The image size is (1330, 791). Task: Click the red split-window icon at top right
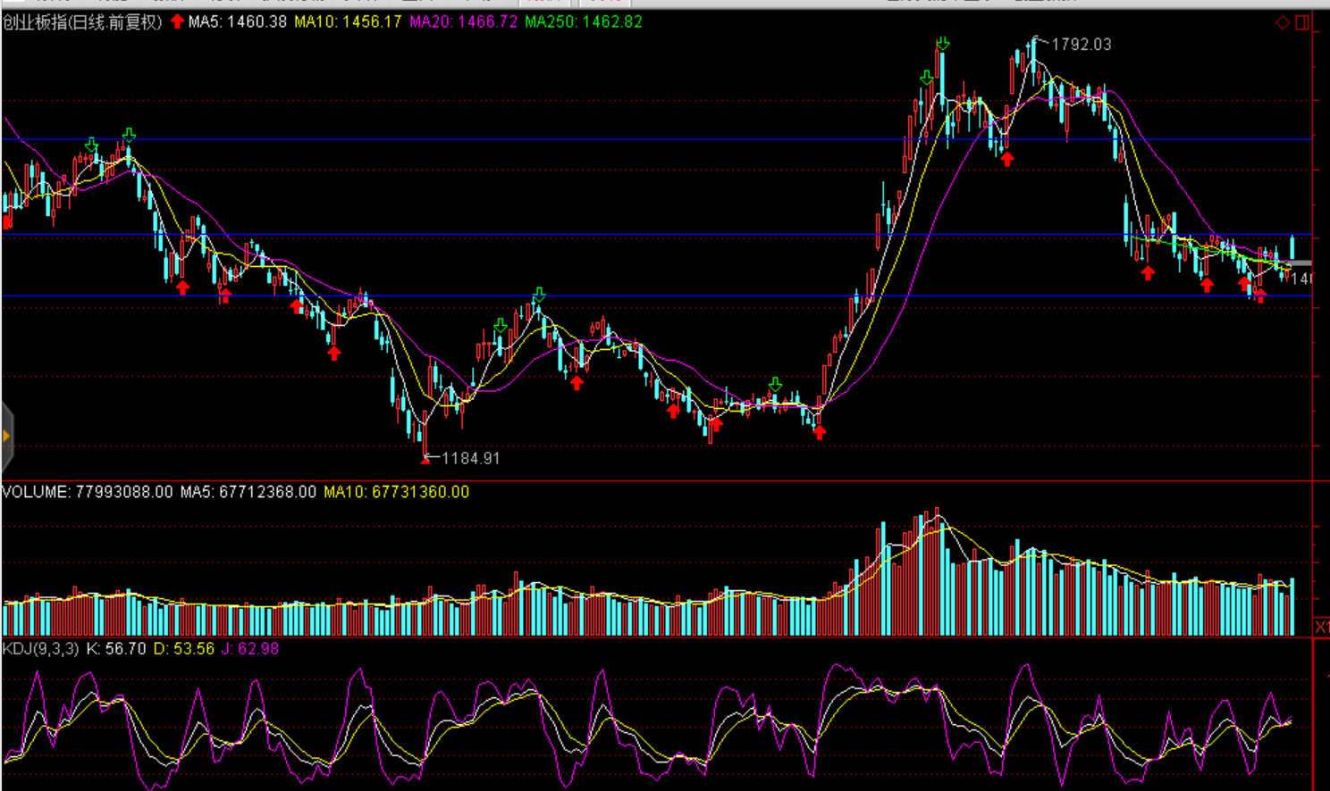[1302, 22]
